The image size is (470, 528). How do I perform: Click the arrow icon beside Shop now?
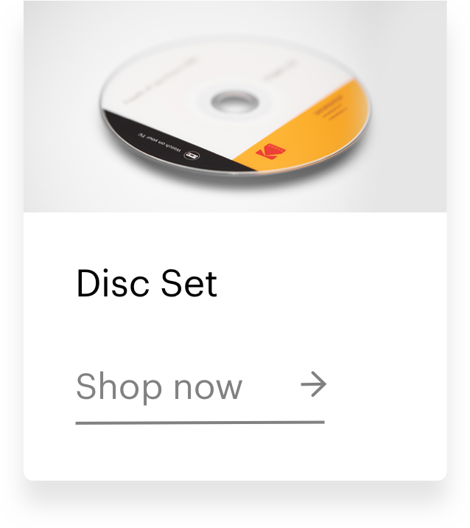point(313,384)
